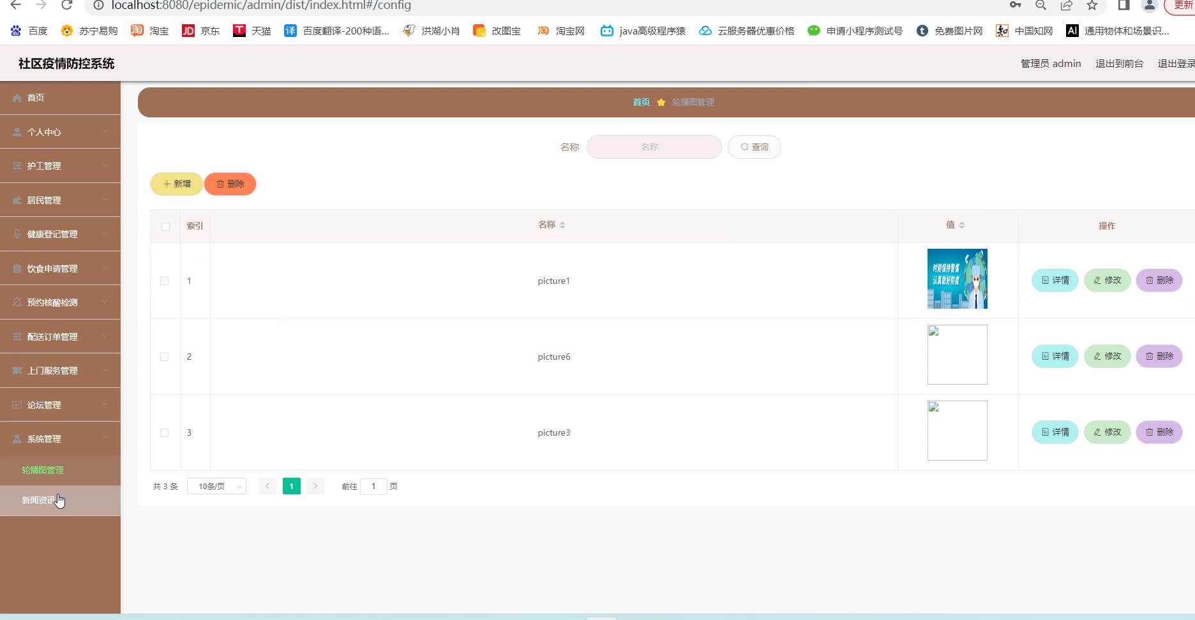1195x620 pixels.
Task: Expand the 个人中心 sidebar menu
Action: (x=60, y=132)
